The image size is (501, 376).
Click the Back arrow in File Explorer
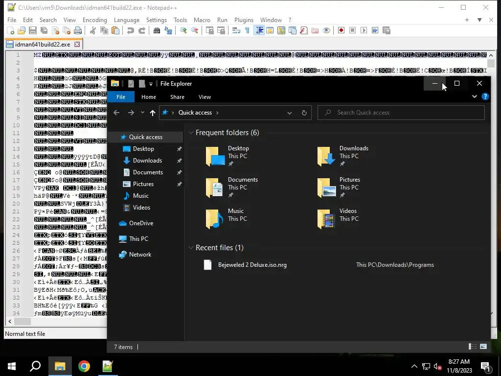116,113
